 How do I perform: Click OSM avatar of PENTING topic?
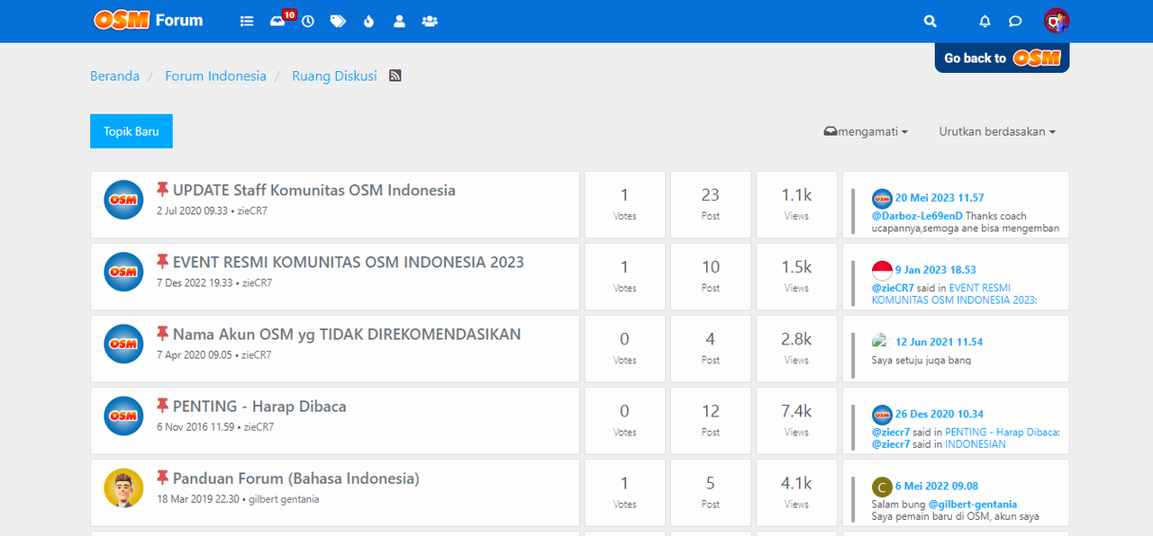point(123,415)
